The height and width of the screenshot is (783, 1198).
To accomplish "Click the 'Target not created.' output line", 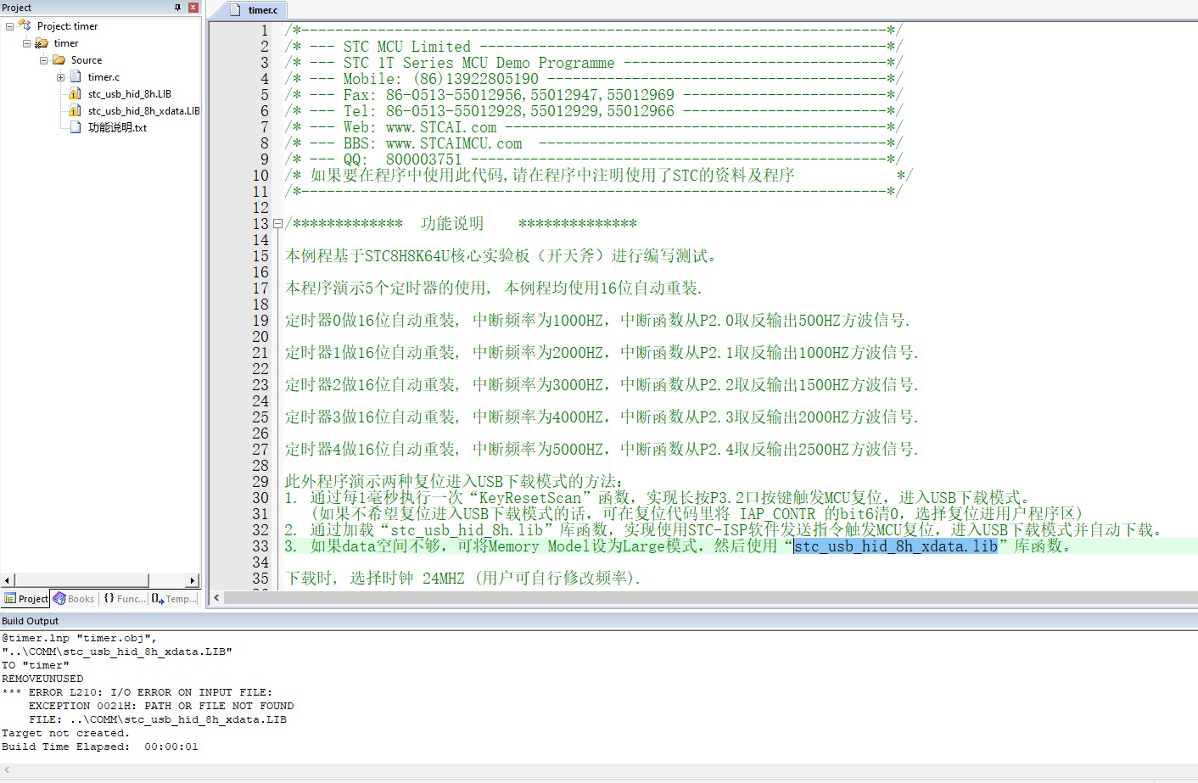I will [x=65, y=733].
